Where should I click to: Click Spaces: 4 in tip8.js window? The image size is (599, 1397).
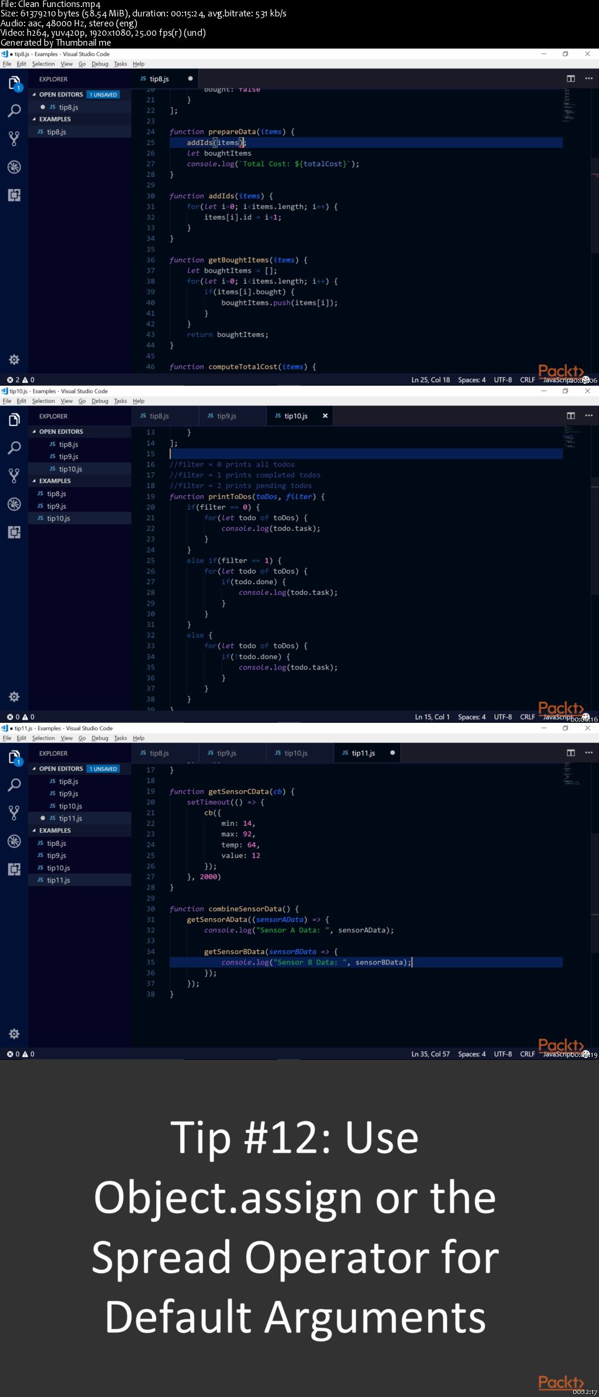[471, 380]
